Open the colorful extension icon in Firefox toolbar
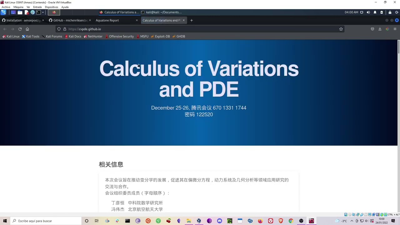400x225 pixels. (387, 29)
